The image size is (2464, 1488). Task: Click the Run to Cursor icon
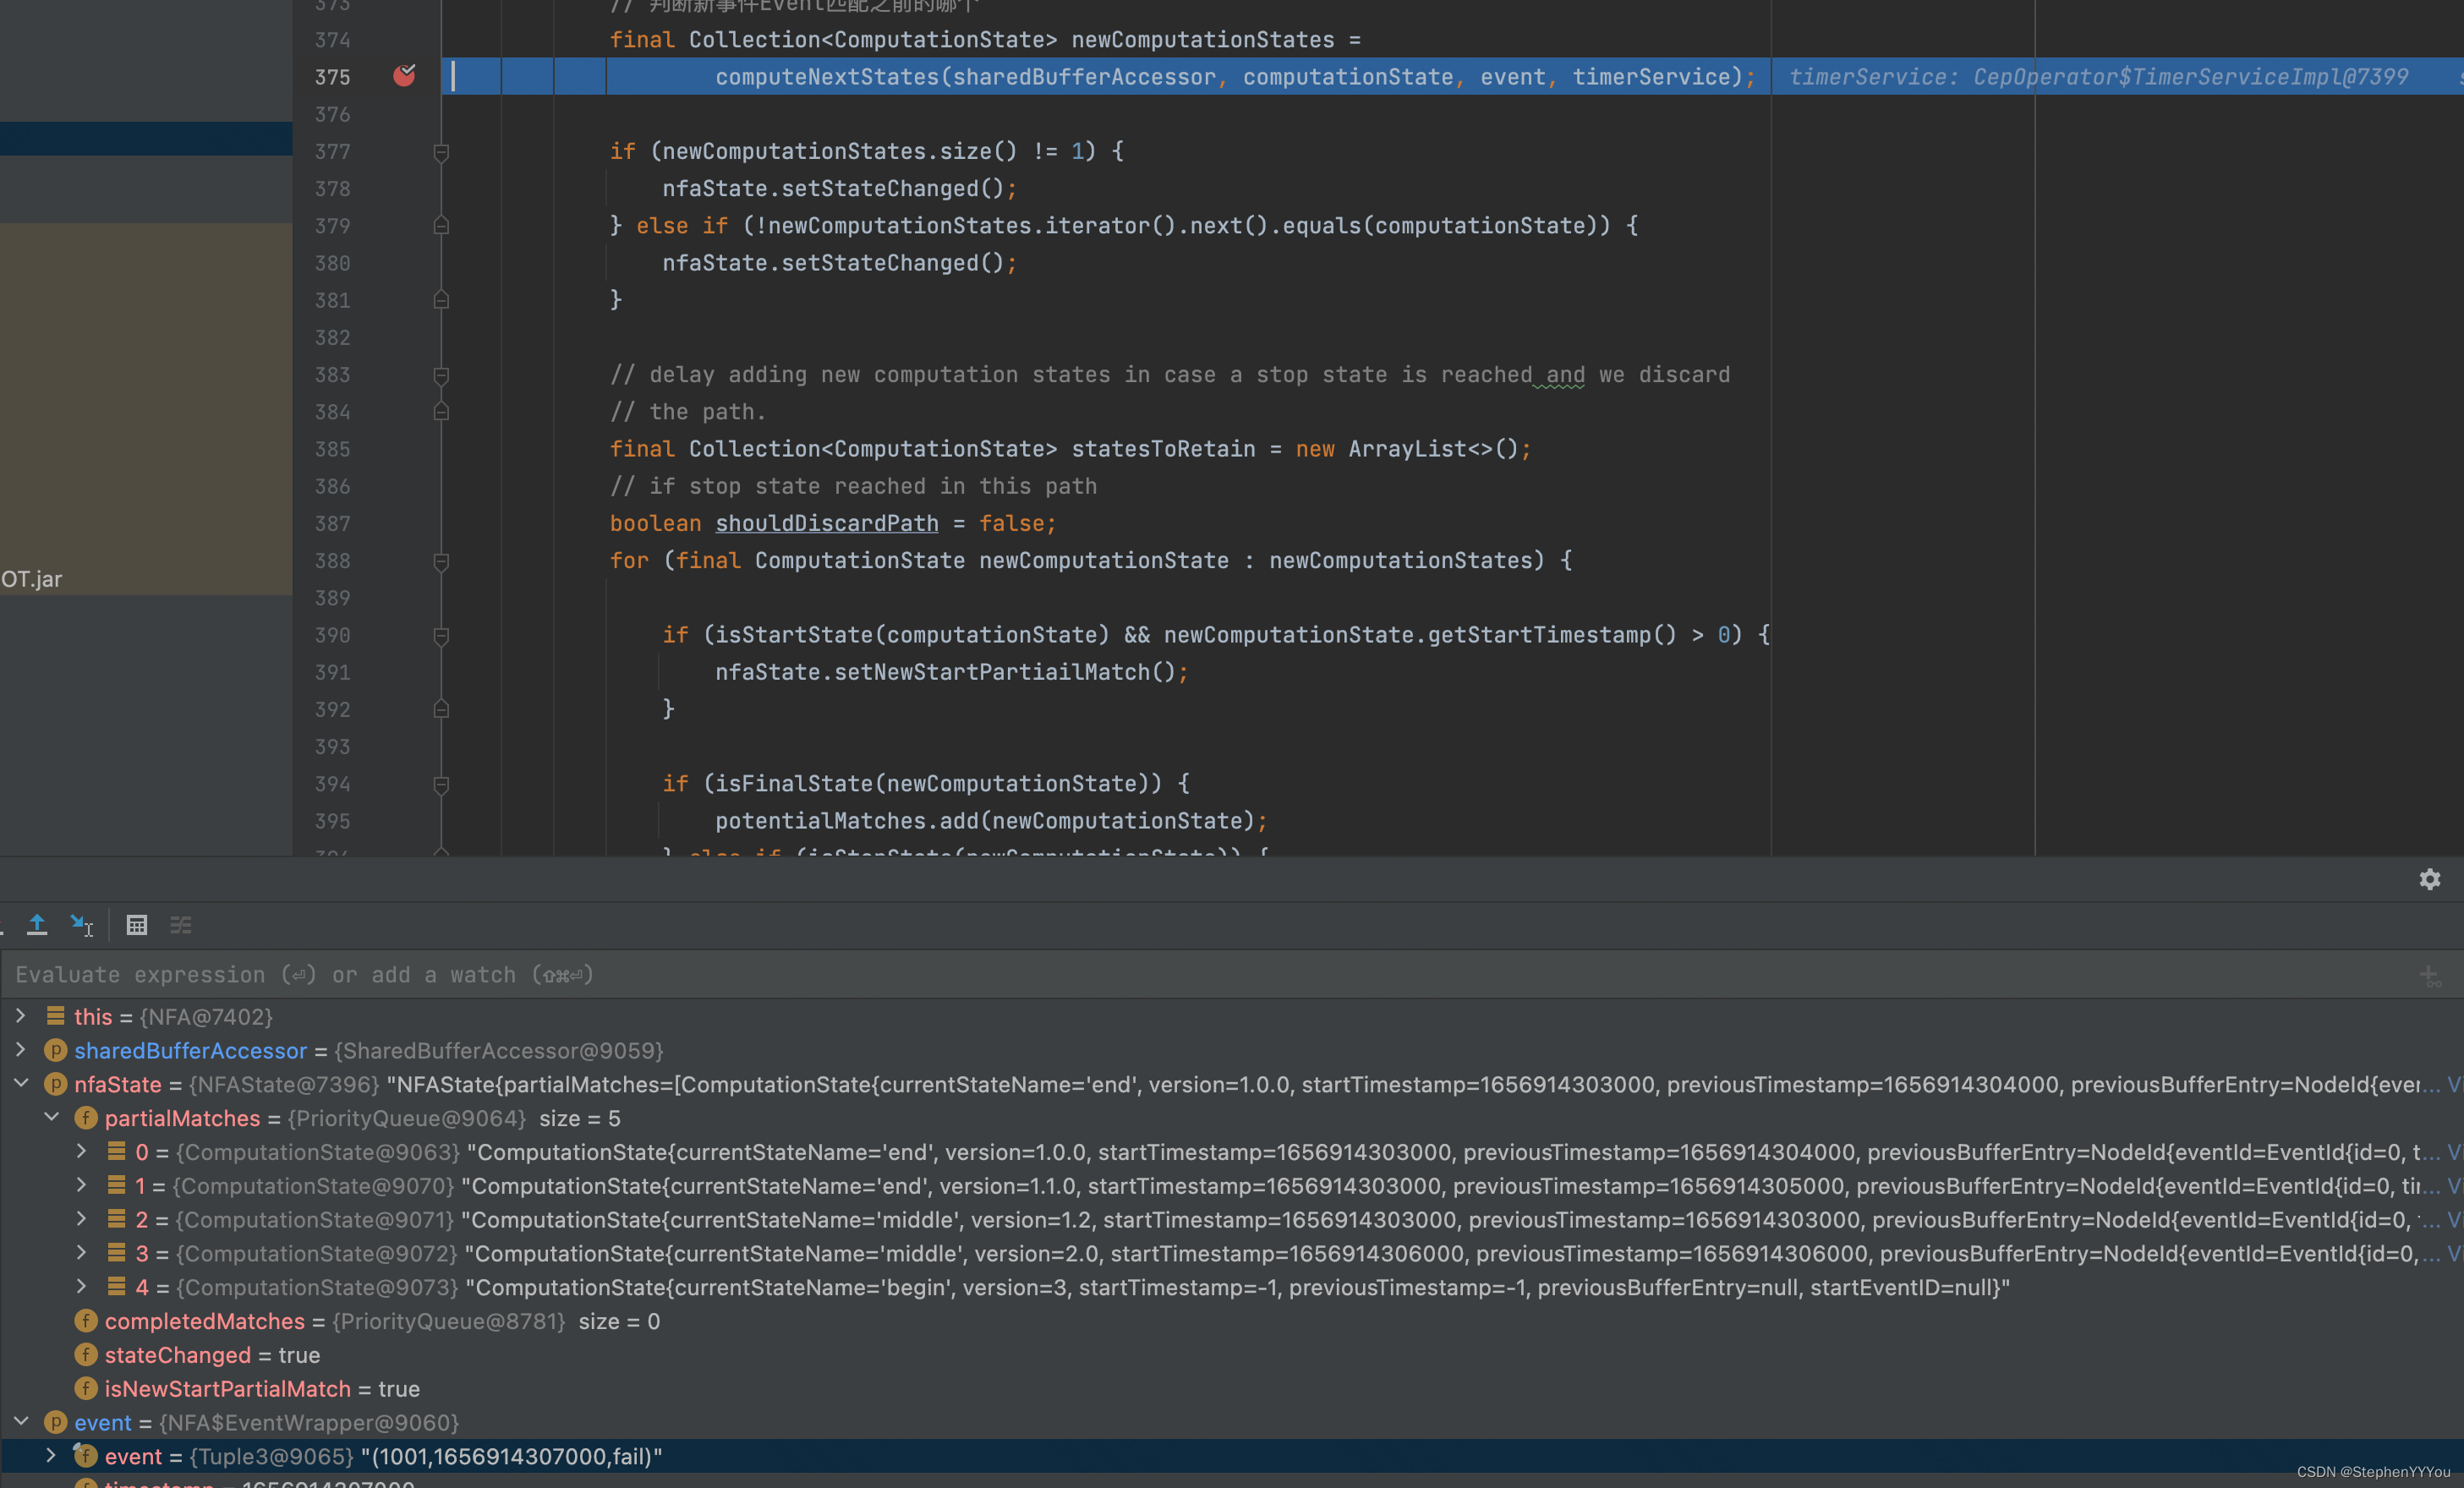click(81, 924)
